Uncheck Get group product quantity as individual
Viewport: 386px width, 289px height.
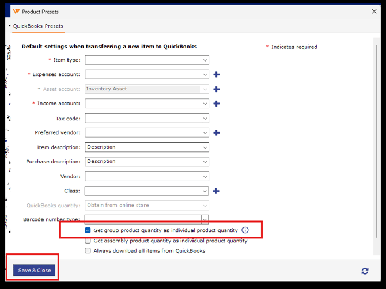(x=88, y=230)
